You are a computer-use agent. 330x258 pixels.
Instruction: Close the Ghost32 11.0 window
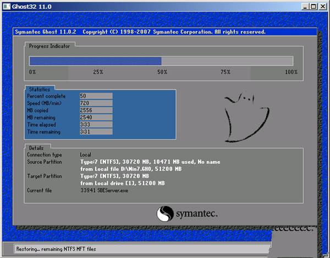click(322, 7)
